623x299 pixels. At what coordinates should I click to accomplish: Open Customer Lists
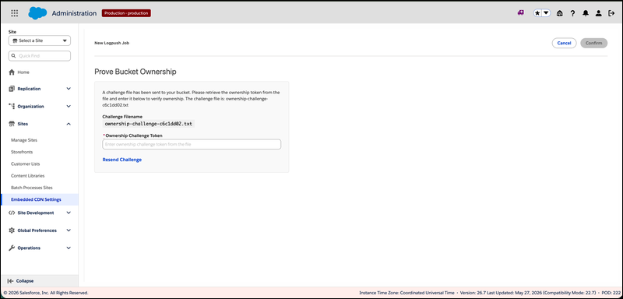click(26, 164)
